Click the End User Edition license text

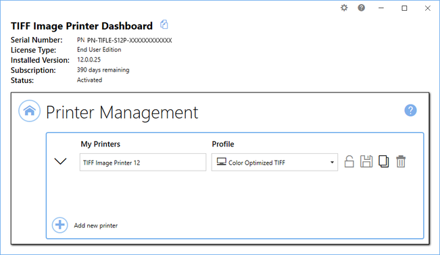click(99, 50)
